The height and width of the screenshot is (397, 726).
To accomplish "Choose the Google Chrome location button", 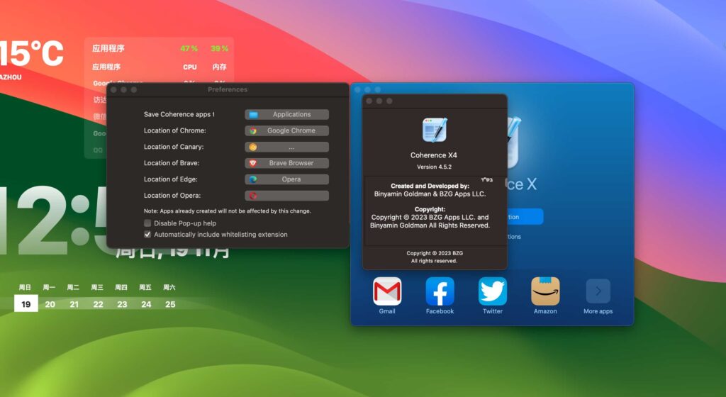I will (286, 130).
